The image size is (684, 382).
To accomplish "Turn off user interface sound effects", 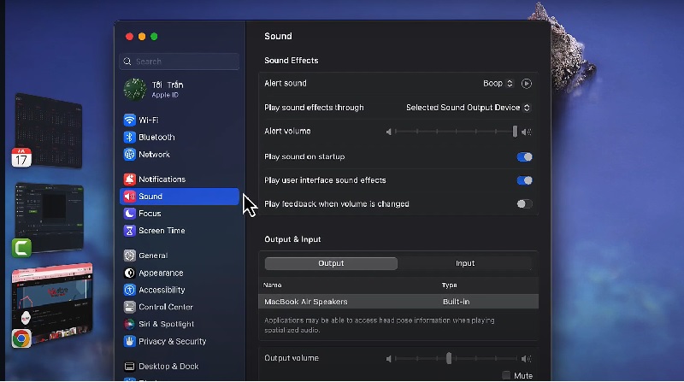I will 524,180.
